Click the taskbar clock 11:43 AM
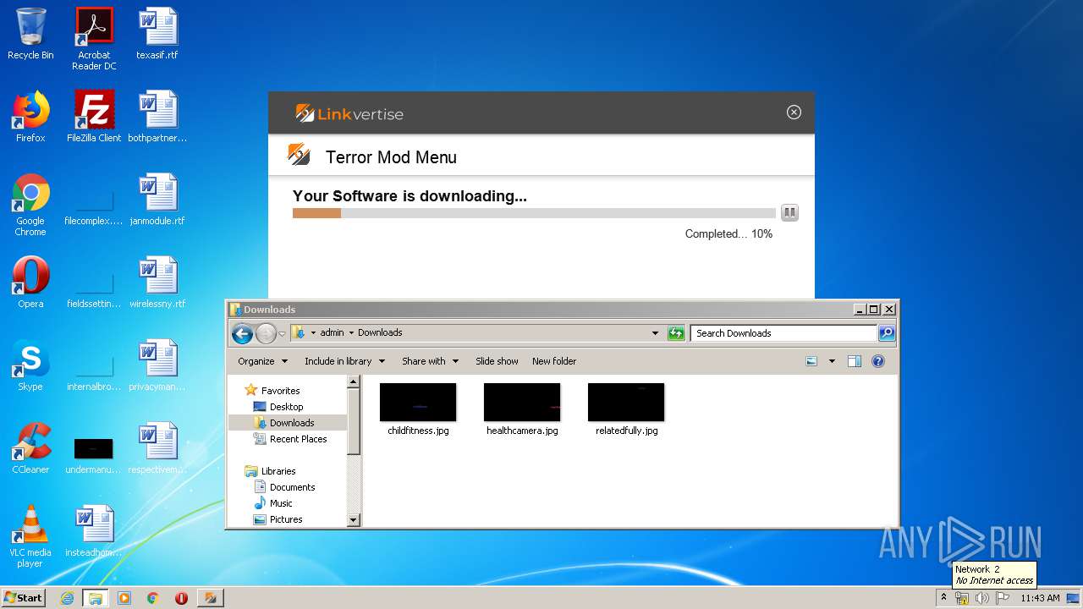The width and height of the screenshot is (1083, 609). tap(1040, 598)
